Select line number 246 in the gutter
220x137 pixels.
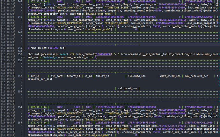pos(20,17)
